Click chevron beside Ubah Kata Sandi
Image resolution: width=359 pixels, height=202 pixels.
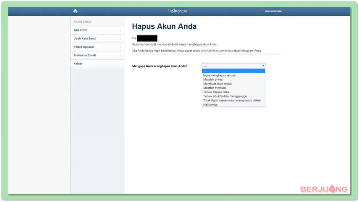(121, 39)
